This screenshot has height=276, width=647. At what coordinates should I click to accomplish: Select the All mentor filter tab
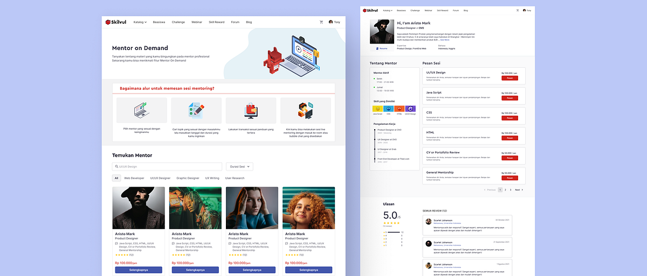tap(116, 178)
